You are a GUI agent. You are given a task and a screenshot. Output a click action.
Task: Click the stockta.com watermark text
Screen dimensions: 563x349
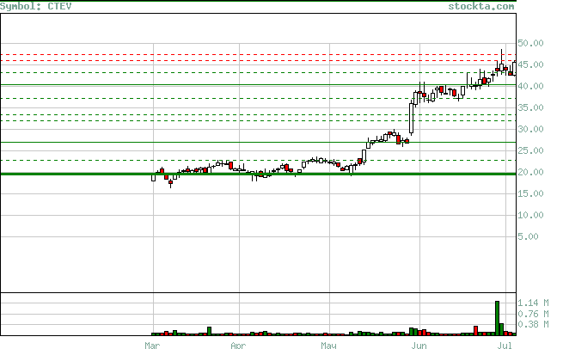pyautogui.click(x=481, y=6)
